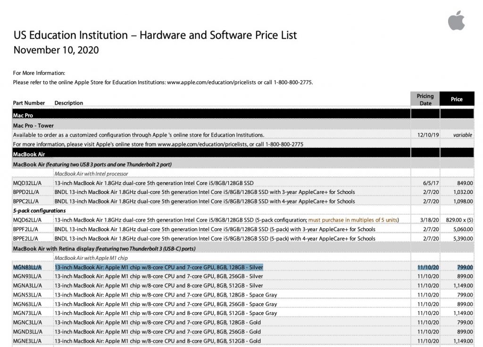The image size is (483, 347).
Task: Click part number MGNE3LL/A
Action: tap(27, 341)
